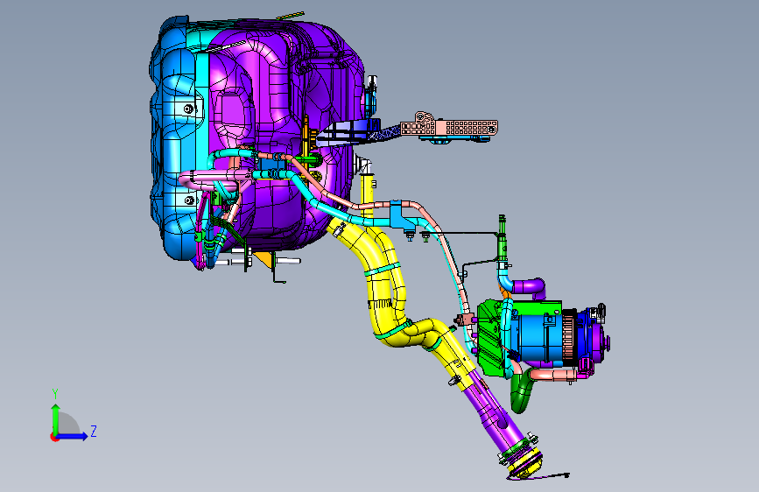This screenshot has height=492, width=759.
Task: Click the "Y" axis label
Action: 55,394
